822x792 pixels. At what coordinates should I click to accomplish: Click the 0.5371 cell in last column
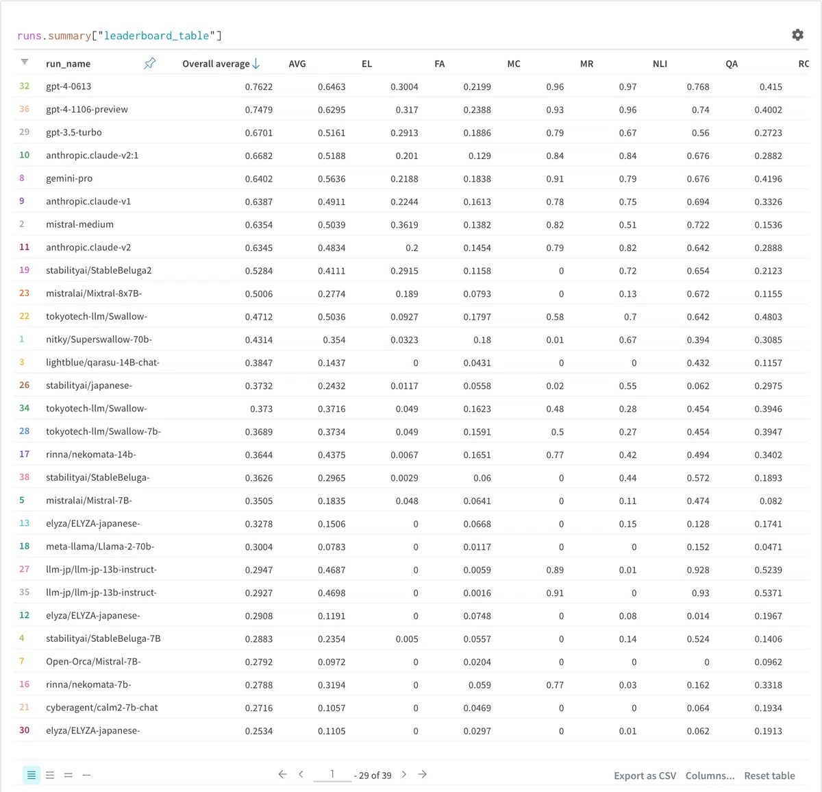[768, 593]
